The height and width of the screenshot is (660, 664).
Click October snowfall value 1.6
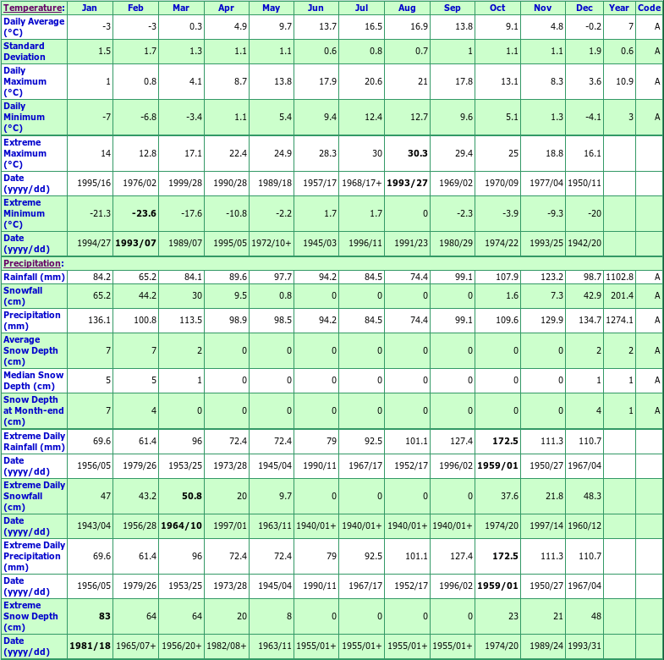click(x=512, y=295)
